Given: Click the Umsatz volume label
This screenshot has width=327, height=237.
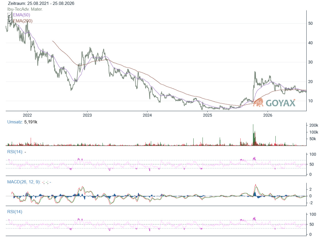Looking at the screenshot, I should point(15,122).
